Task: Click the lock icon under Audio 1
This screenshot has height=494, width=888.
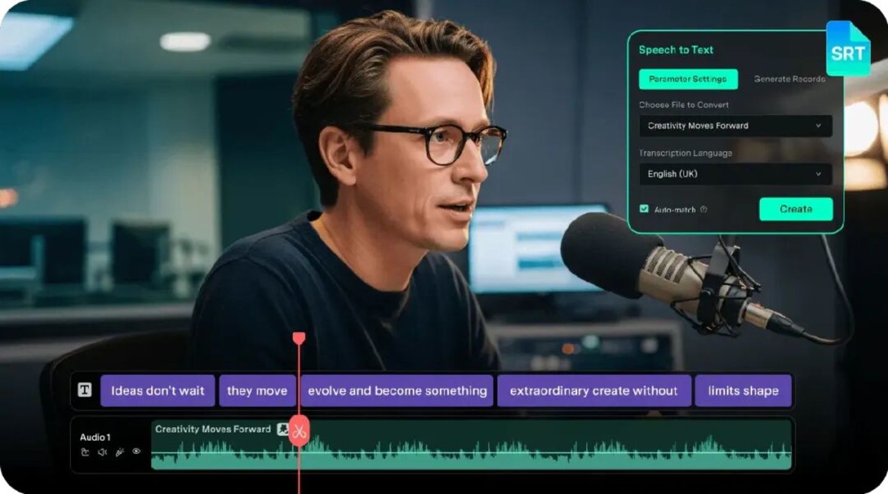Action: [x=85, y=451]
